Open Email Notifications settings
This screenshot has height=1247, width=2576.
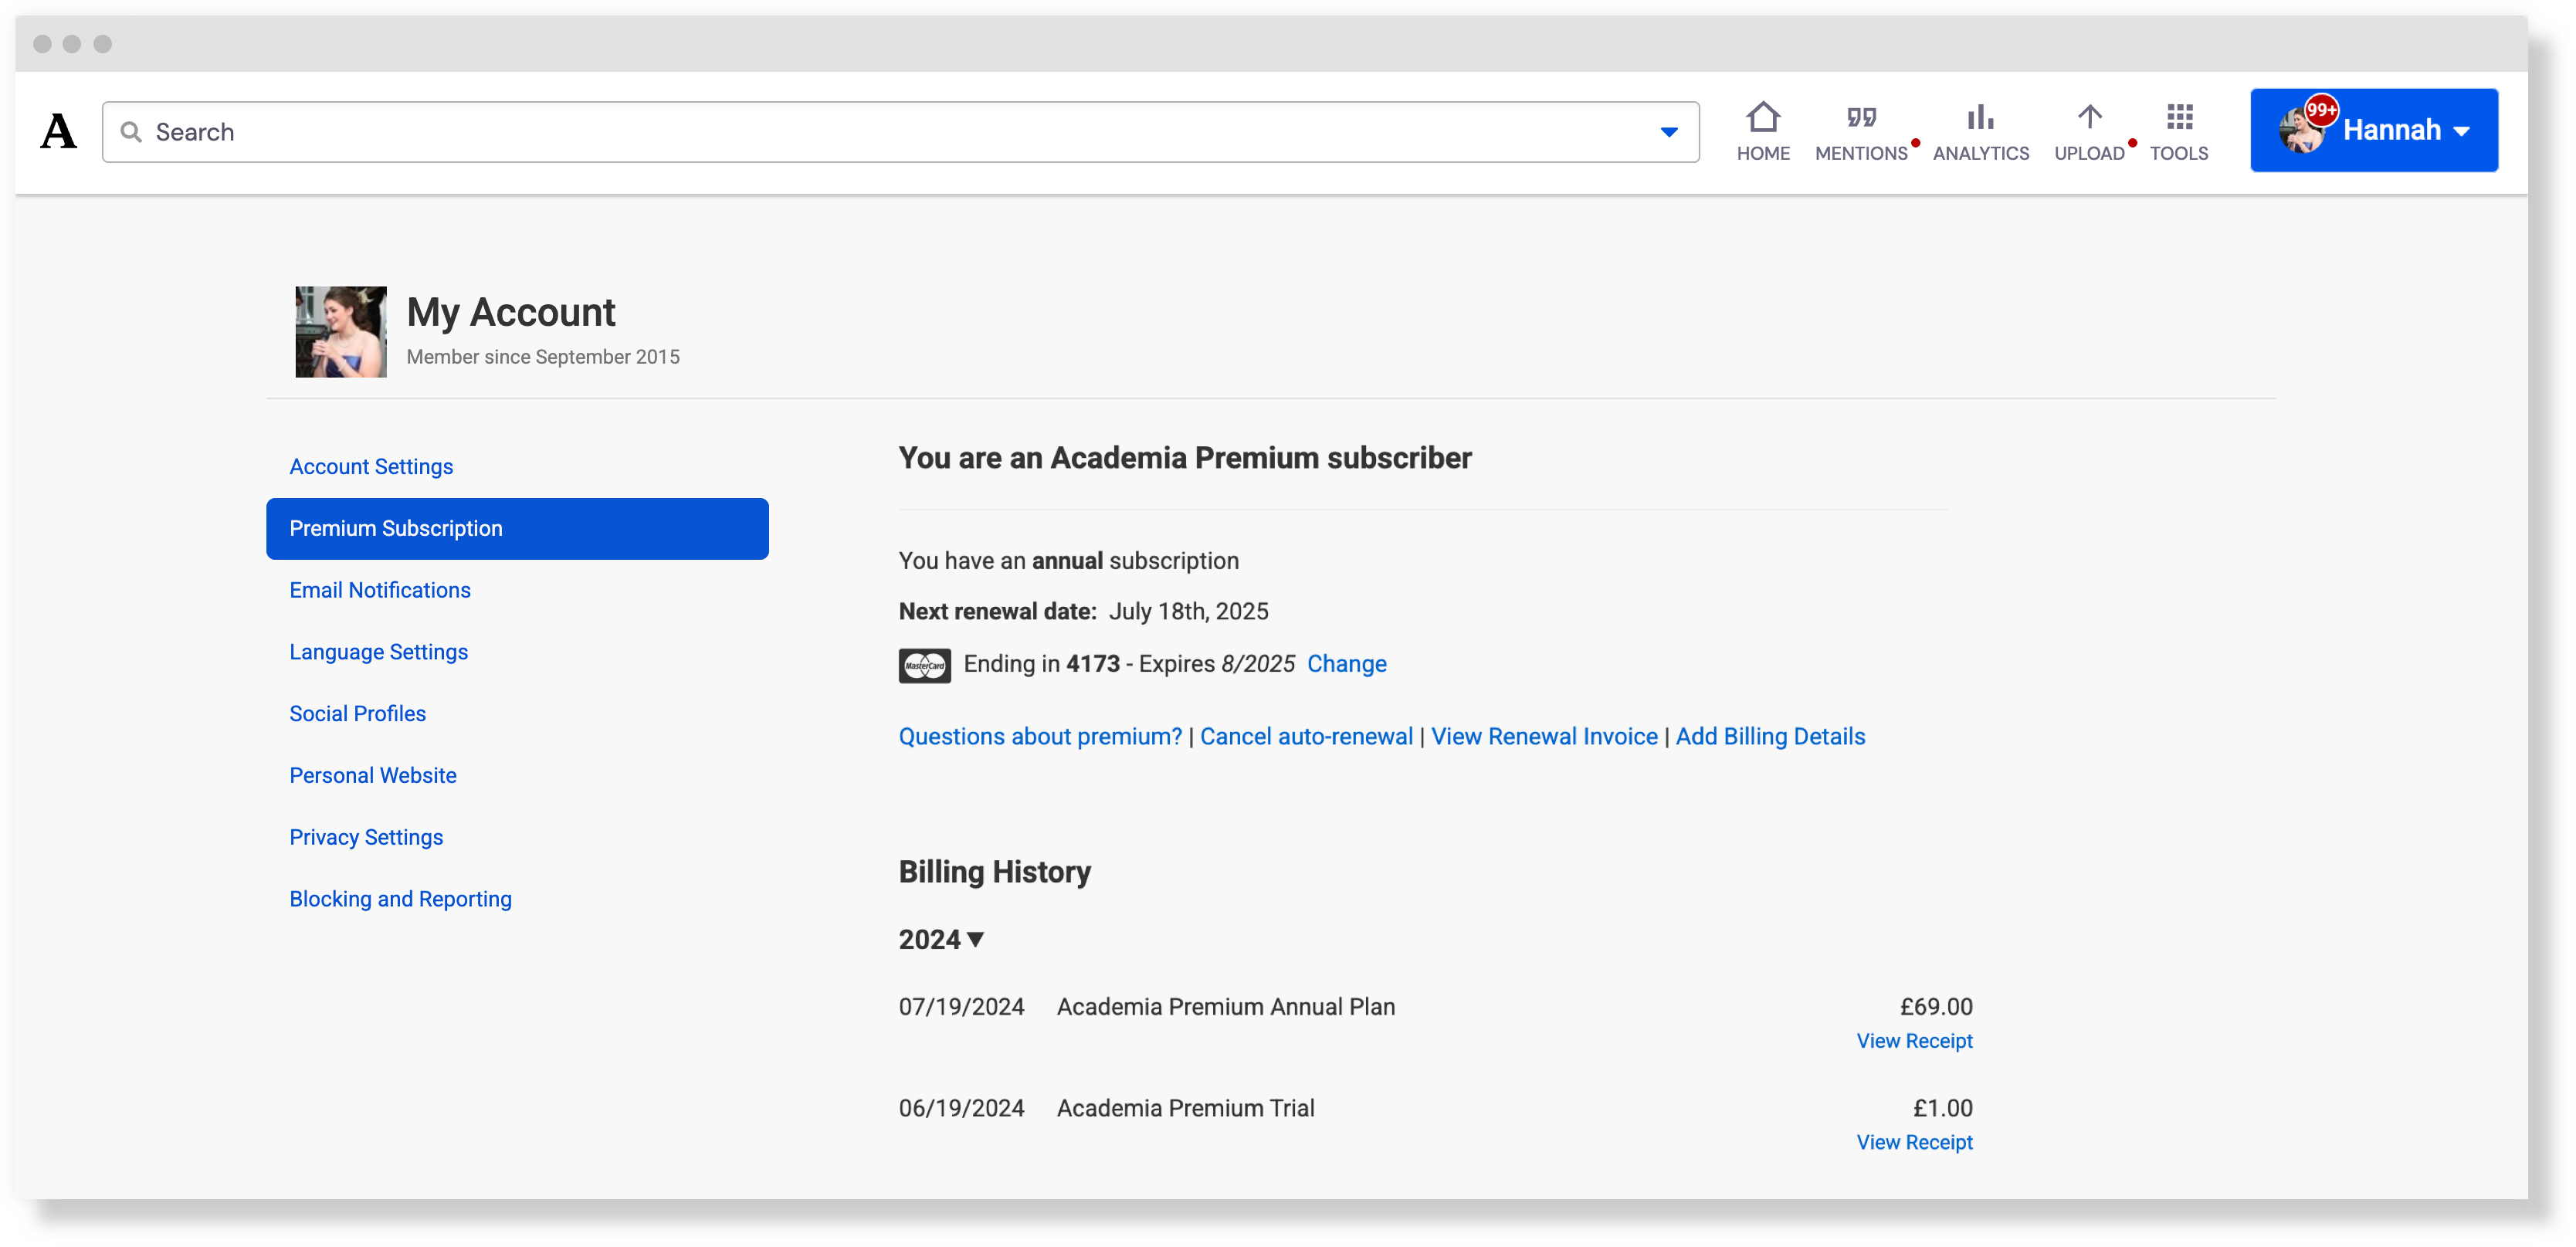(380, 590)
